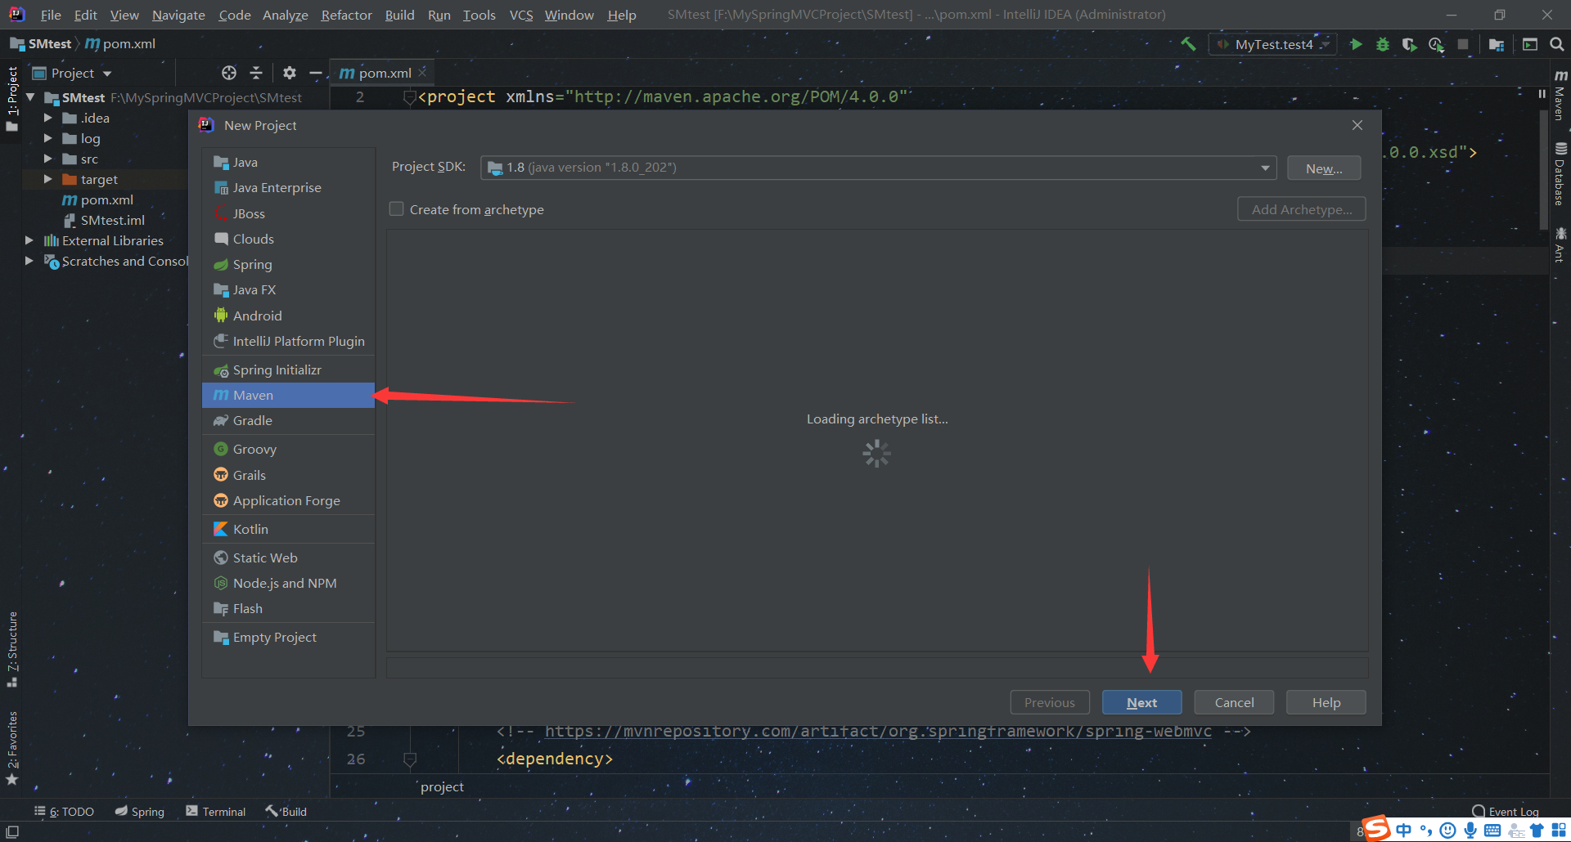Image resolution: width=1571 pixels, height=842 pixels.
Task: Select Gradle project type
Action: [x=288, y=420]
